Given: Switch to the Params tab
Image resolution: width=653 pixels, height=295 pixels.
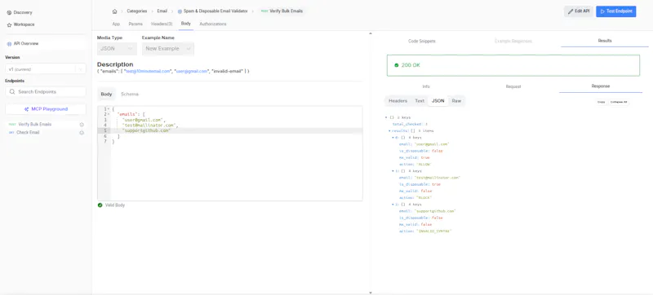Looking at the screenshot, I should pyautogui.click(x=135, y=24).
